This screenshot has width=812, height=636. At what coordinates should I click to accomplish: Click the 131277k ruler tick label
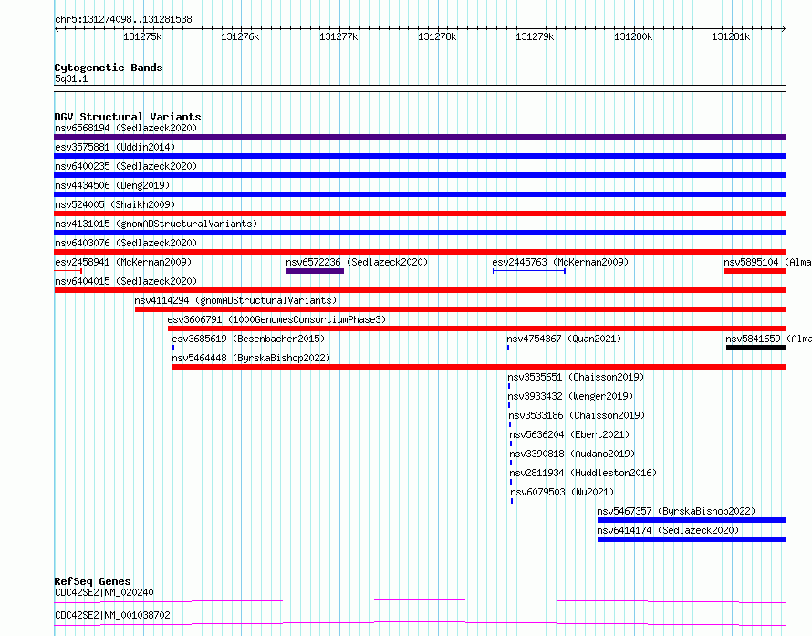pyautogui.click(x=338, y=36)
